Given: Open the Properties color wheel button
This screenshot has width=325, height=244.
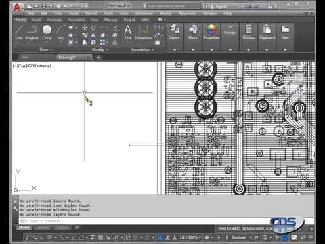Looking at the screenshot, I should (211, 32).
